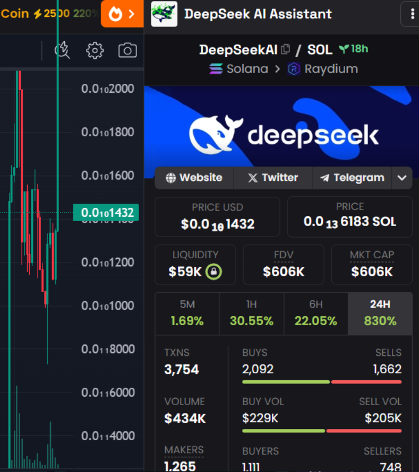
Task: Click the 0.0₁₁8000 price axis label
Action: (x=108, y=349)
